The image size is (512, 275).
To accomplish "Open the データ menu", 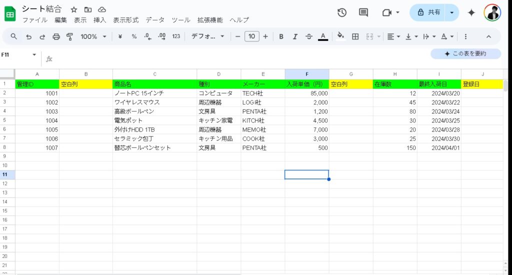I will 155,20.
